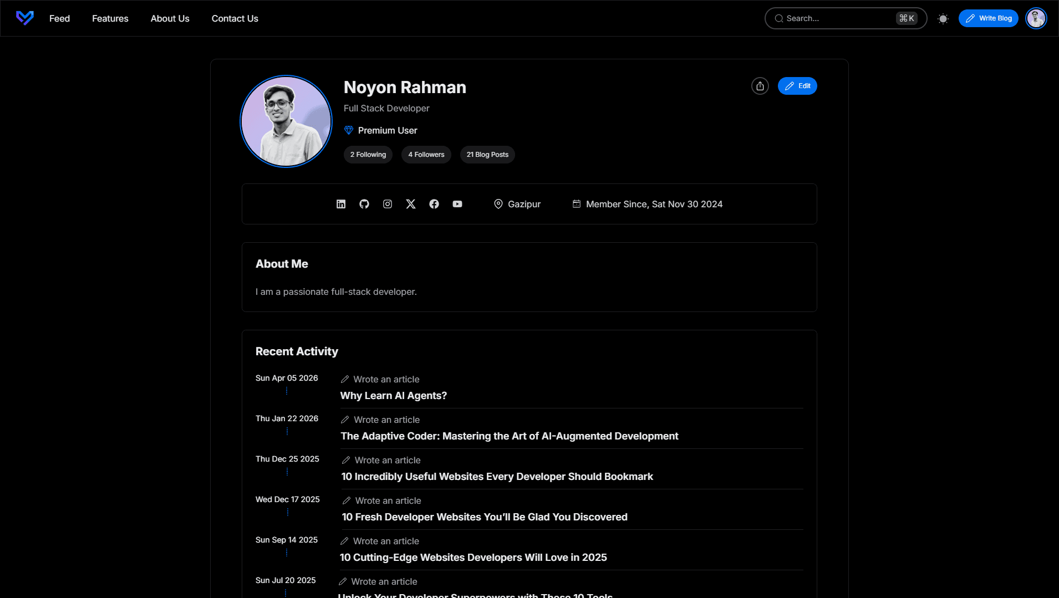This screenshot has height=598, width=1059.
Task: Click the Full Stack Developer subtitle
Action: [386, 108]
